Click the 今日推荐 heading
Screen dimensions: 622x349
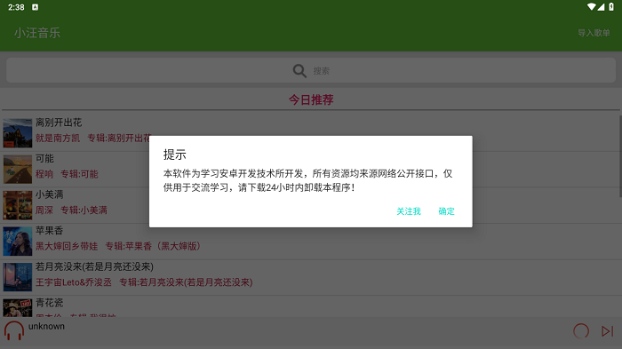click(x=311, y=99)
